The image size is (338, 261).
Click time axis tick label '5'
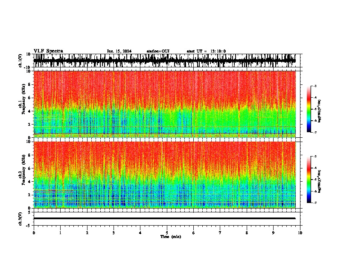coord(167,233)
